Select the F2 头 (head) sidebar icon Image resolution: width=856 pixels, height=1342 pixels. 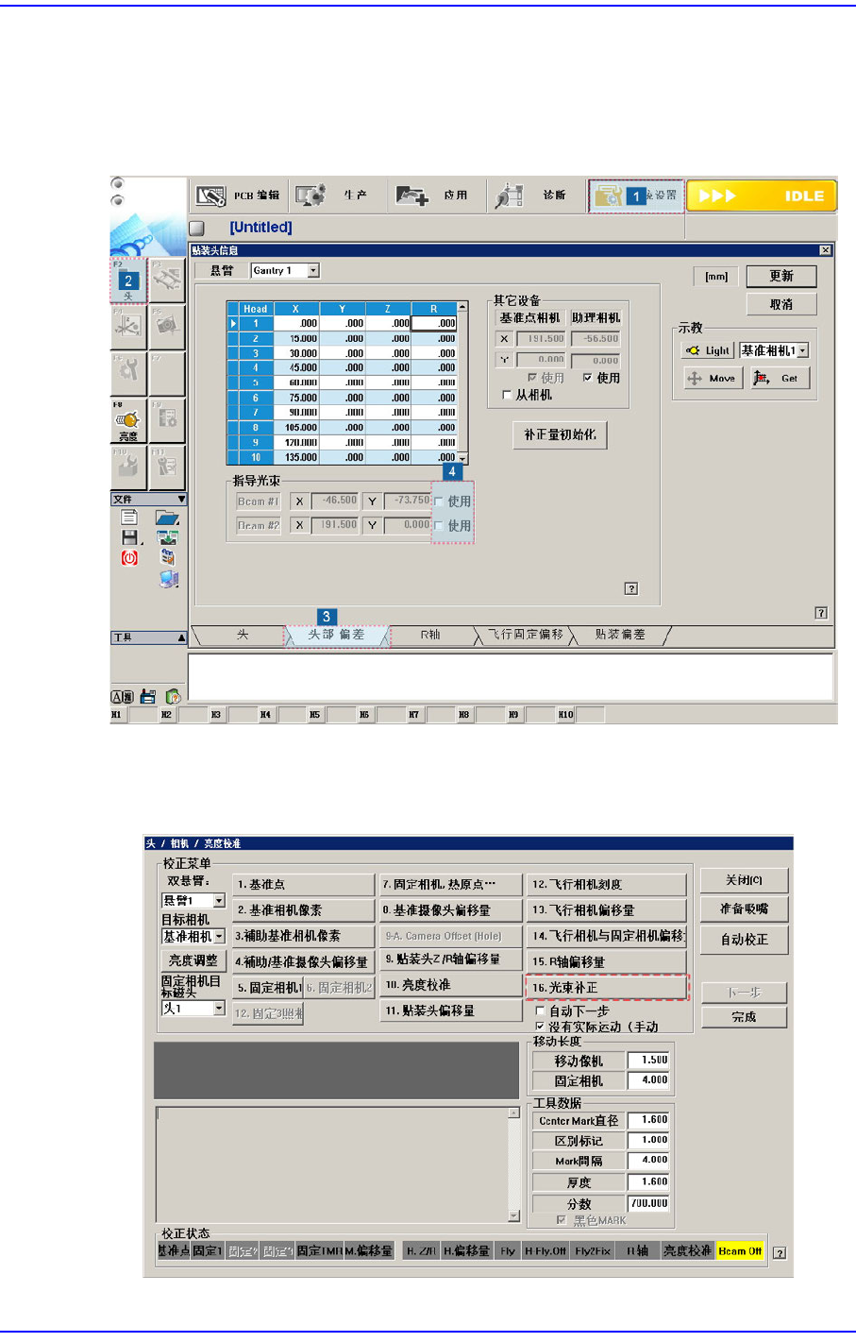(x=128, y=280)
